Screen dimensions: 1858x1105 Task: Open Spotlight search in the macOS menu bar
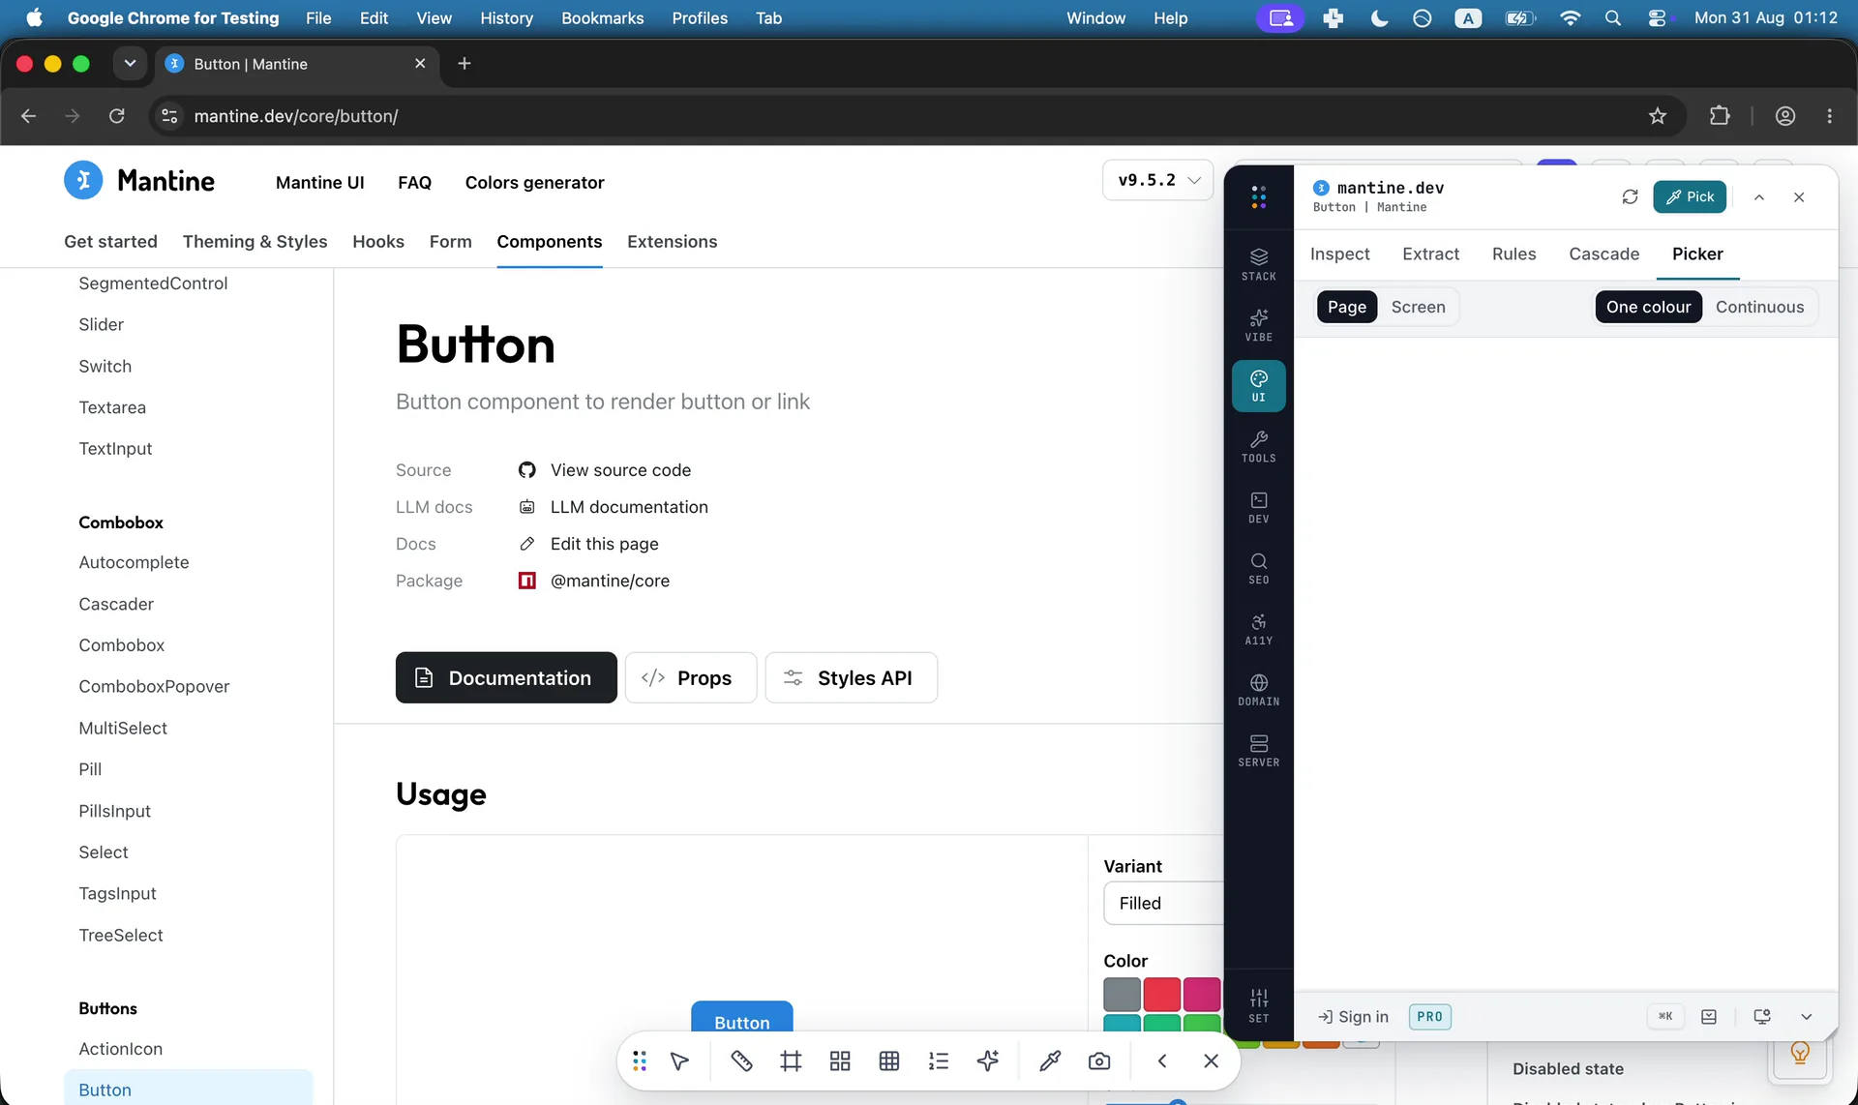click(x=1612, y=17)
